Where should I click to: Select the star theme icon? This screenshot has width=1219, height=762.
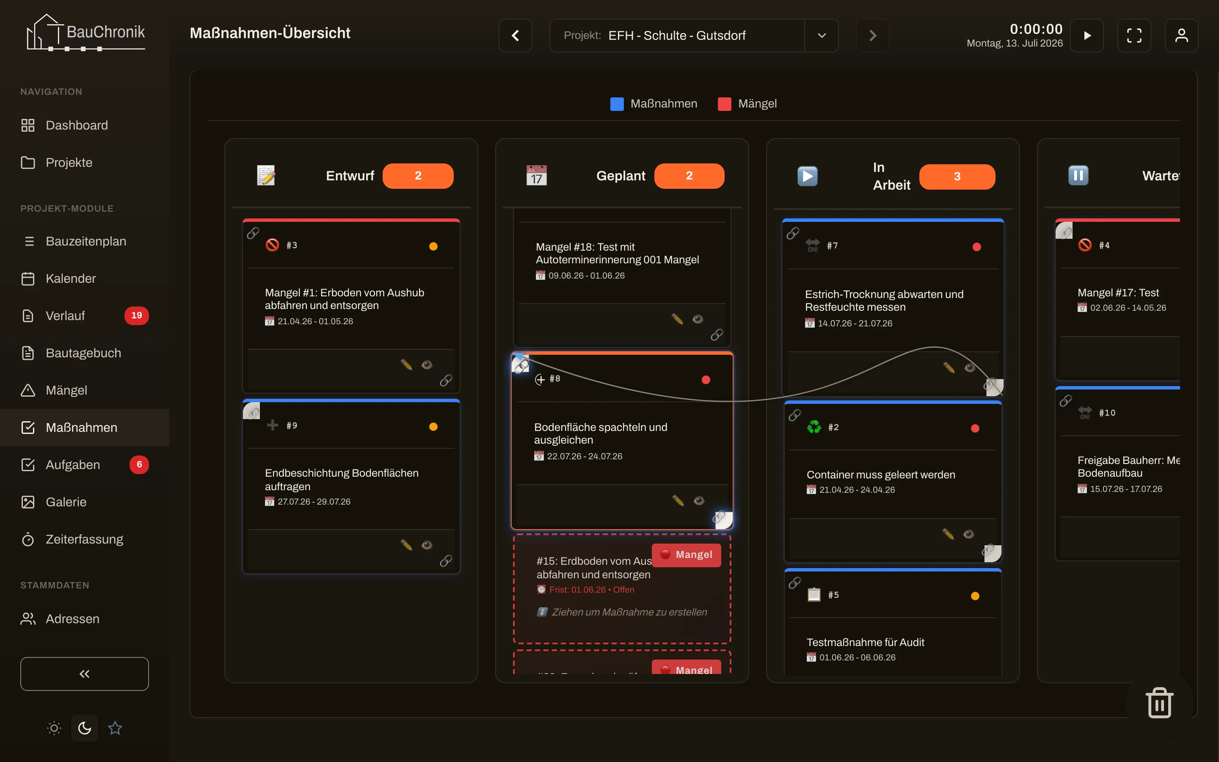point(115,728)
